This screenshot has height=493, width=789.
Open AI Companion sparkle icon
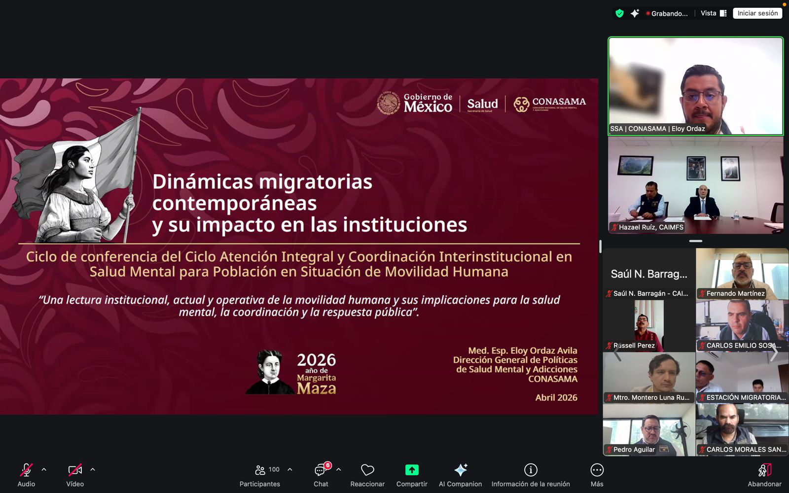pyautogui.click(x=460, y=470)
